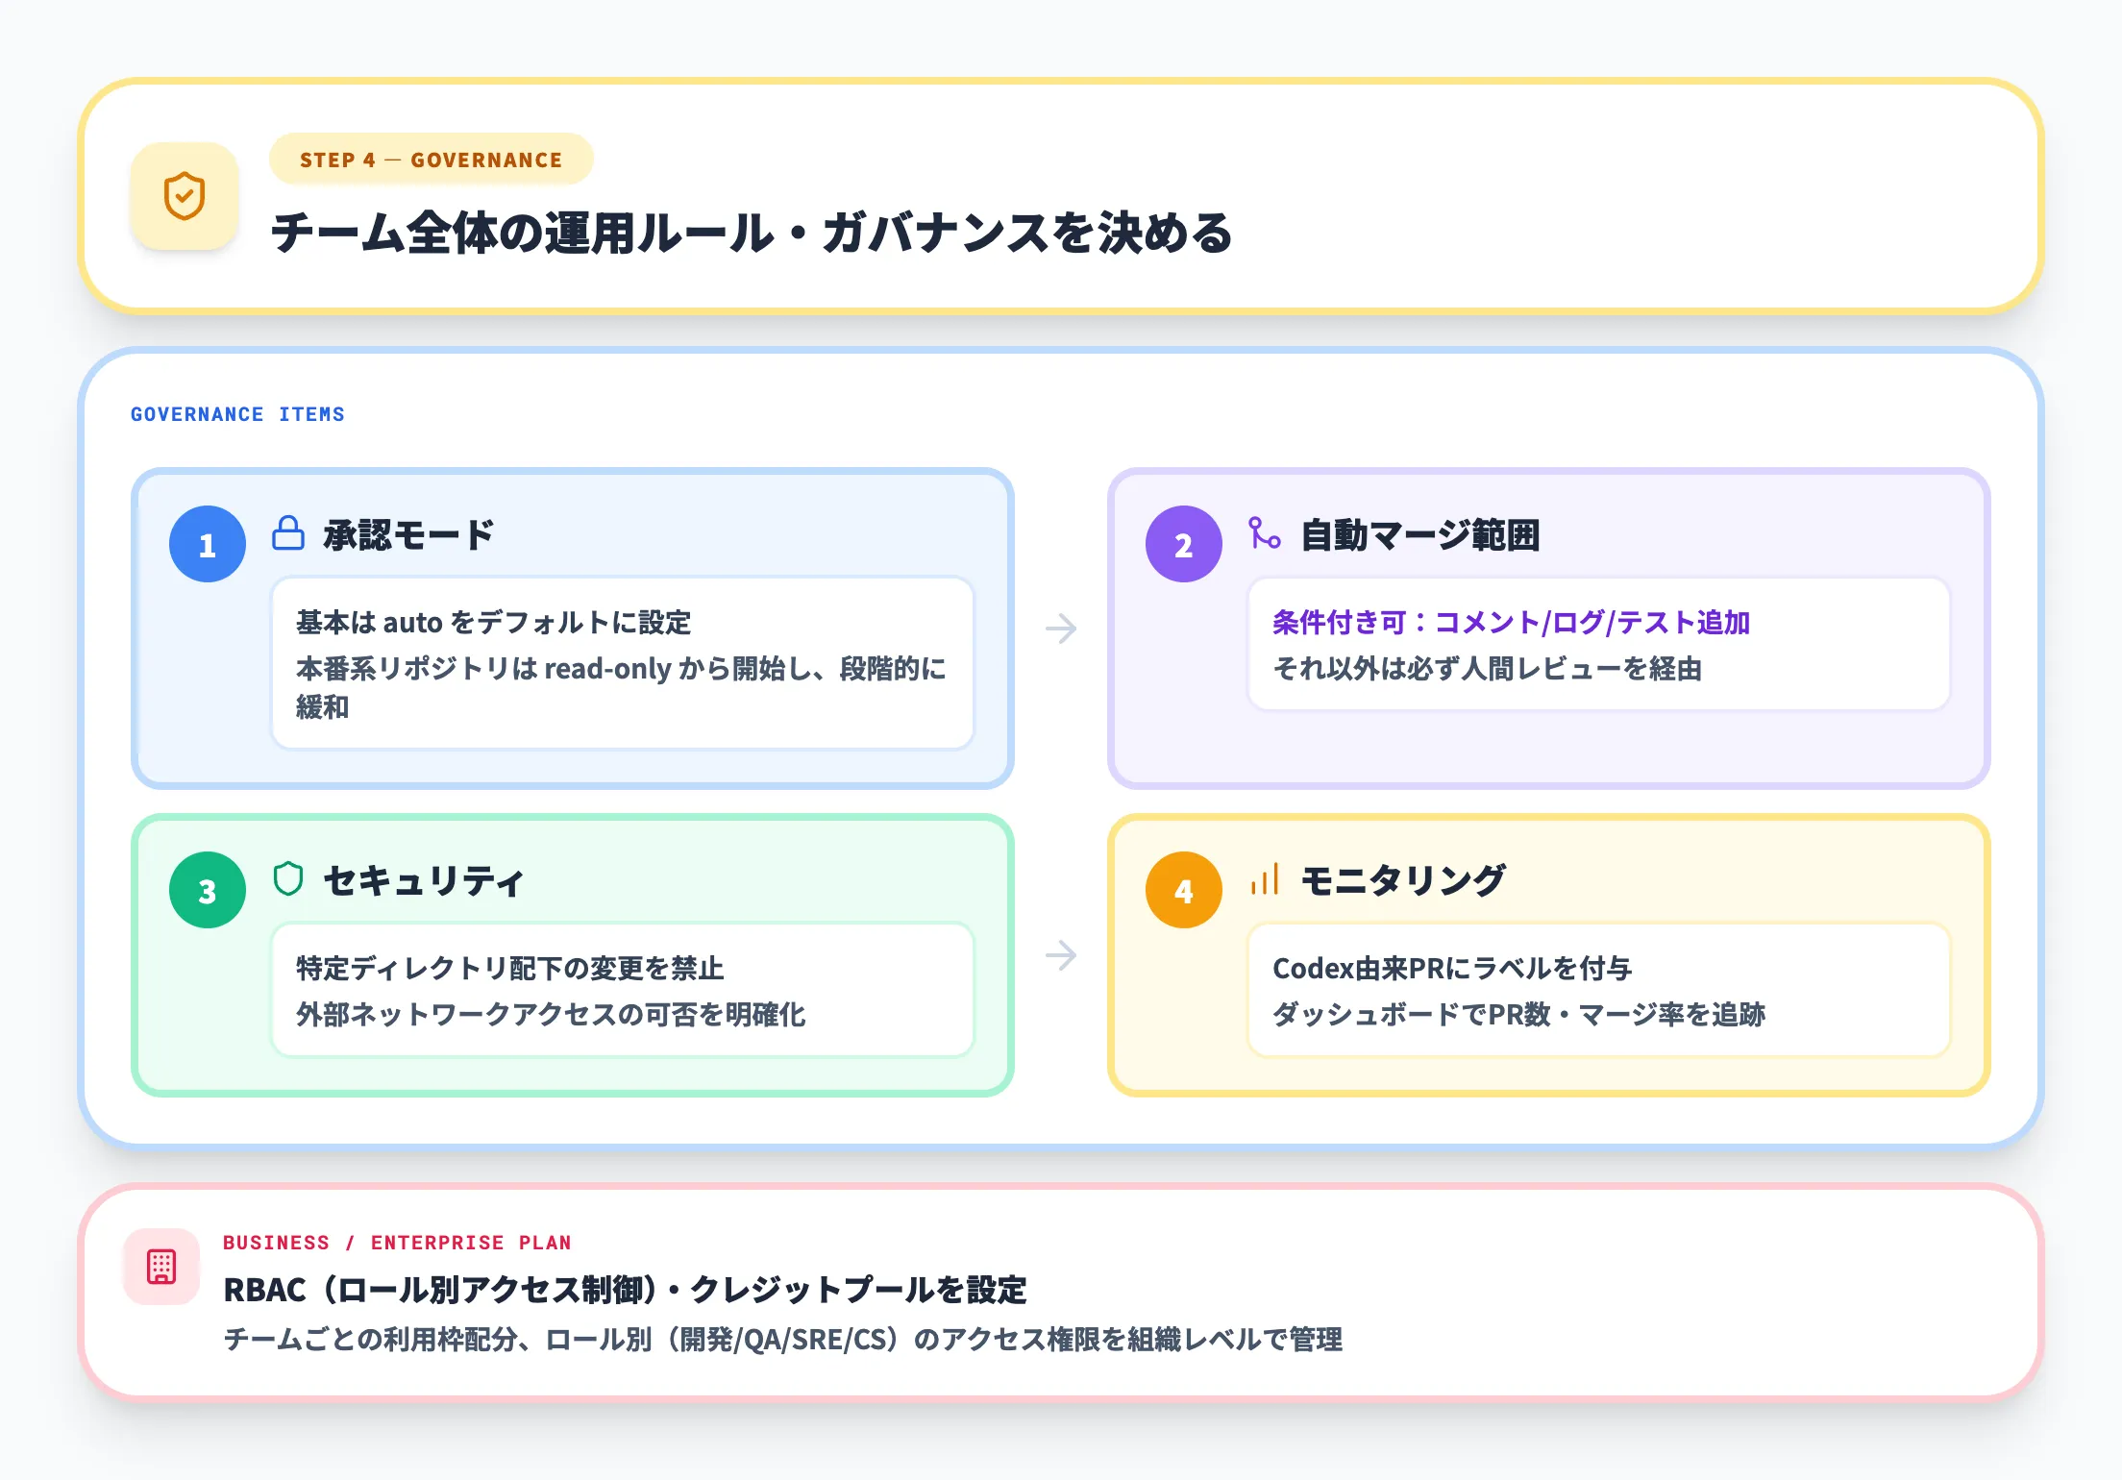This screenshot has width=2122, height=1480.
Task: Switch to the BUSINESS / ENTERPRISE PLAN section
Action: [396, 1242]
